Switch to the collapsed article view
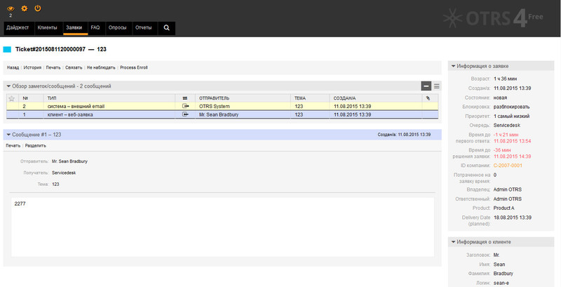This screenshot has width=561, height=287. (426, 86)
